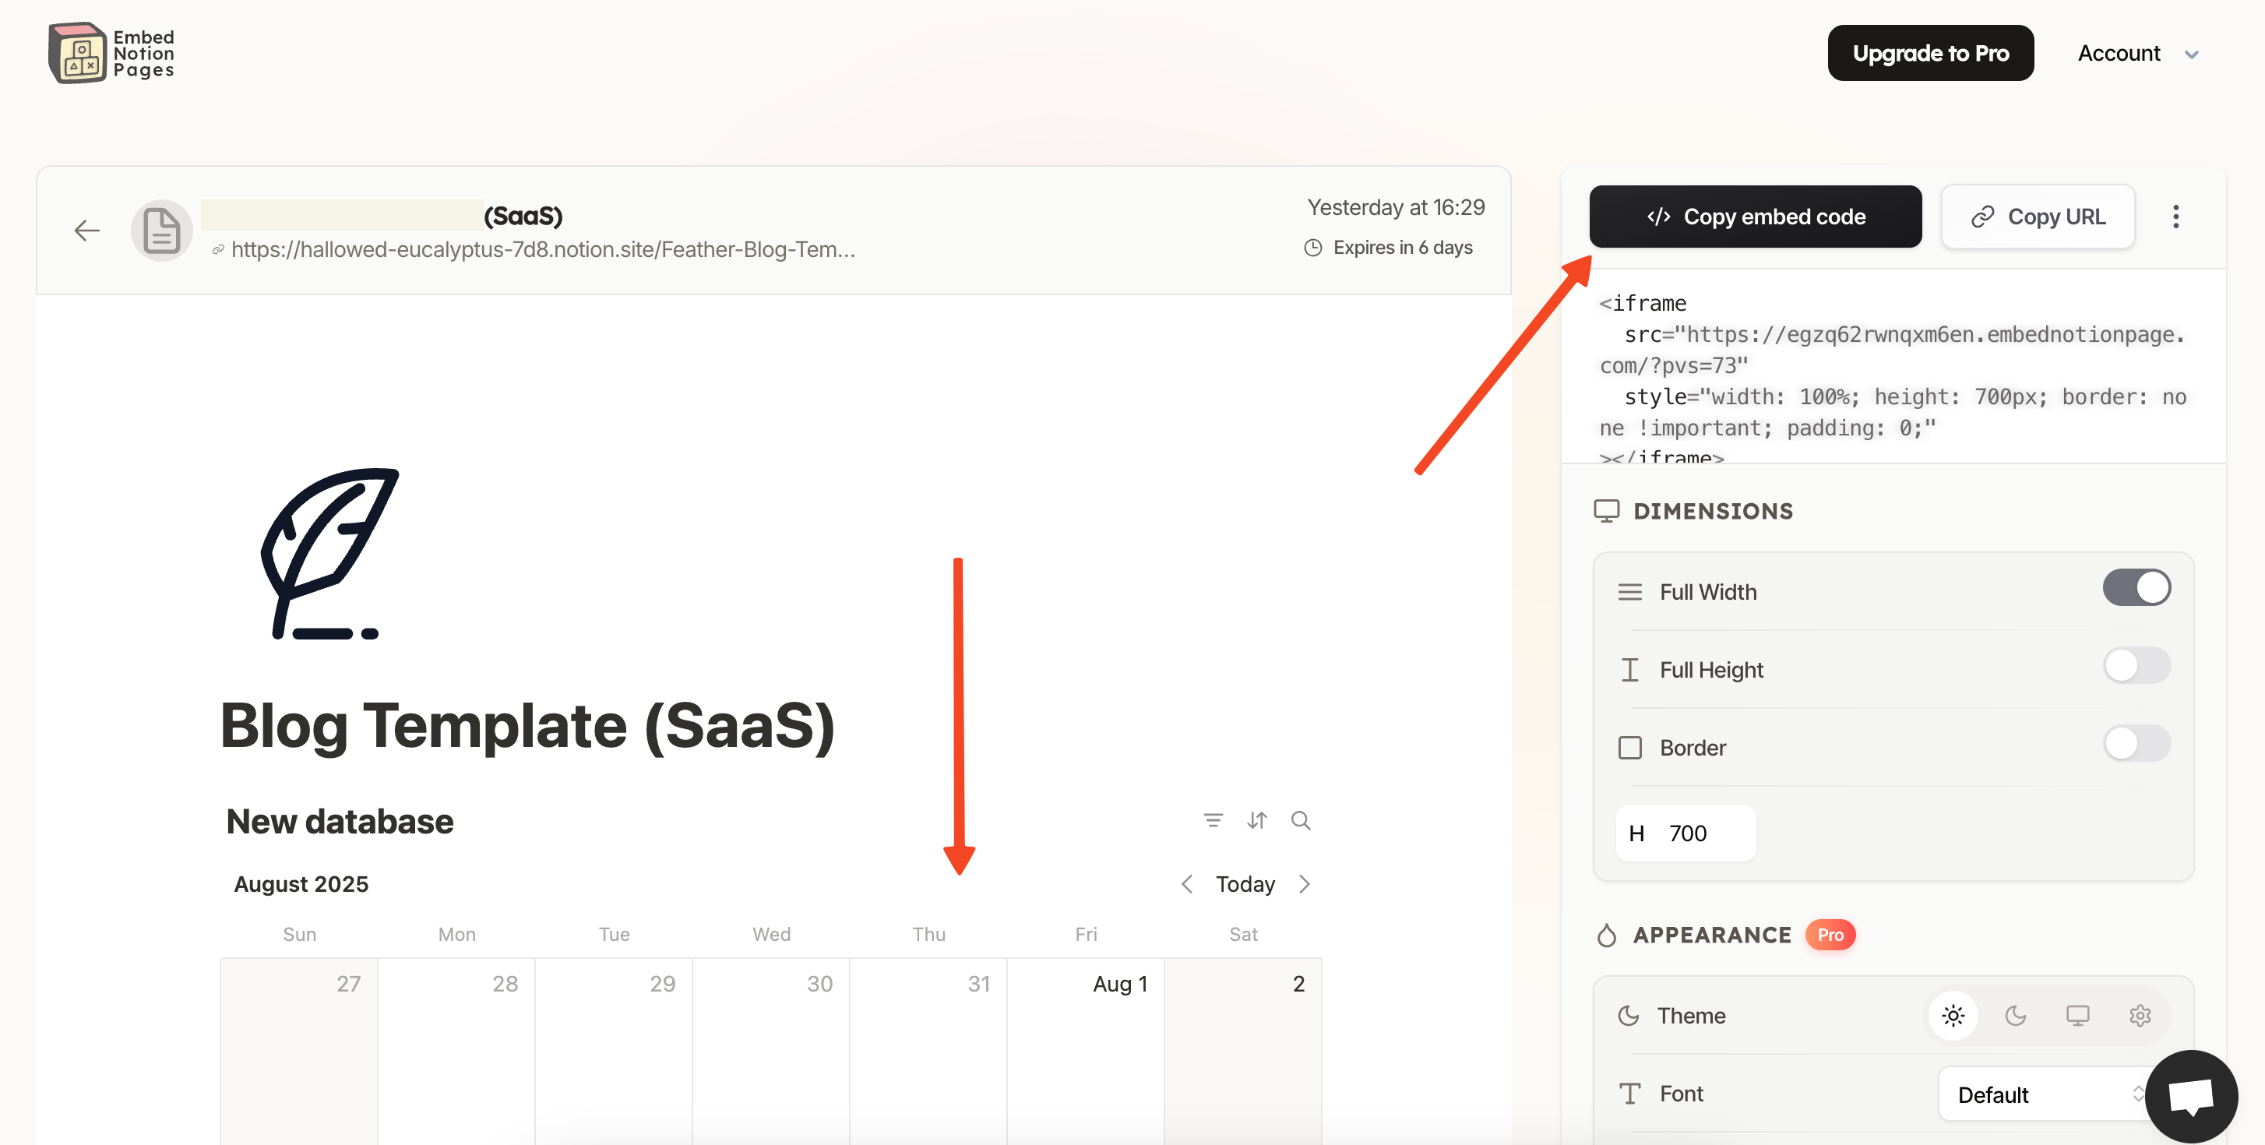This screenshot has width=2265, height=1145.
Task: Jump to Today in the calendar
Action: pos(1245,884)
